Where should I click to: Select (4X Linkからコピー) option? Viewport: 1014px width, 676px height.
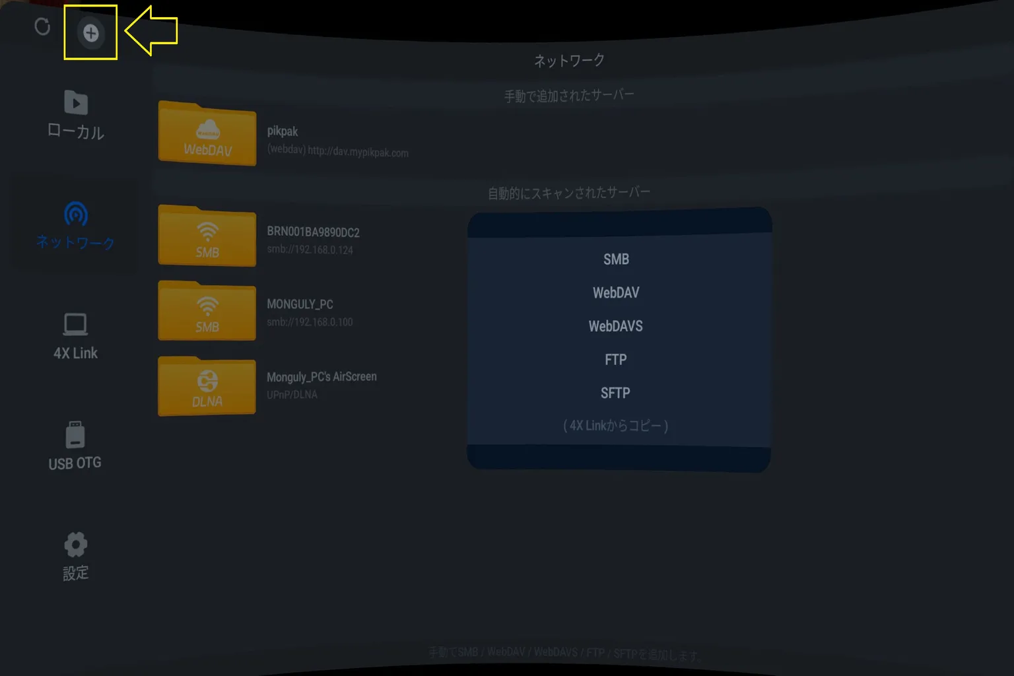[615, 426]
